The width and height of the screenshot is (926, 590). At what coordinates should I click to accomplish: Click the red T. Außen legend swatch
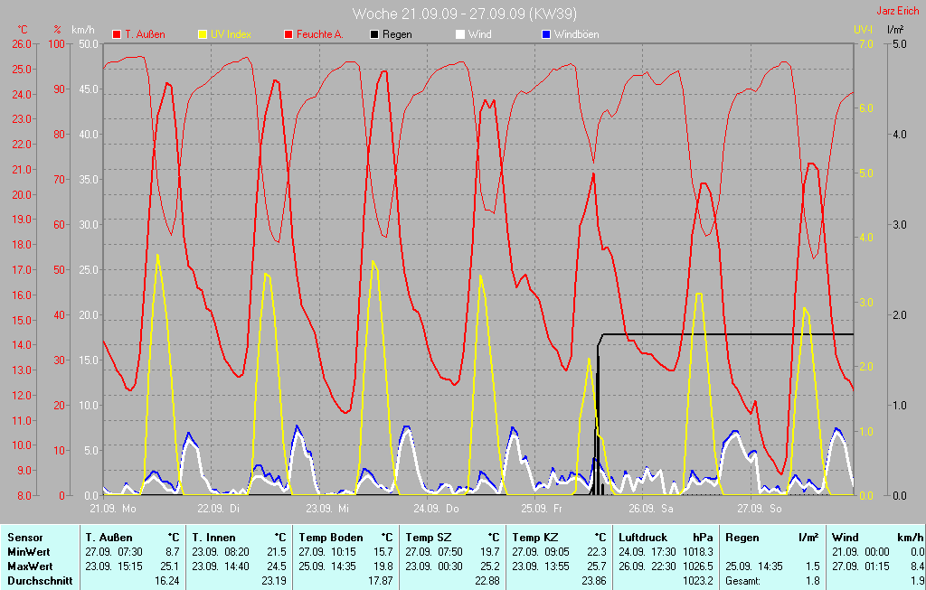[x=117, y=34]
